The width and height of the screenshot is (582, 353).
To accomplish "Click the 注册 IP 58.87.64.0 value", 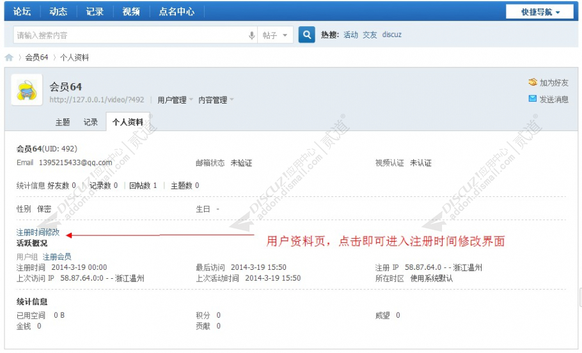I will [444, 267].
